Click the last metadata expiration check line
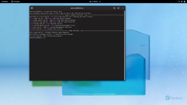Image resolution: width=187 pixels, height=105 pixels. [x=60, y=13]
